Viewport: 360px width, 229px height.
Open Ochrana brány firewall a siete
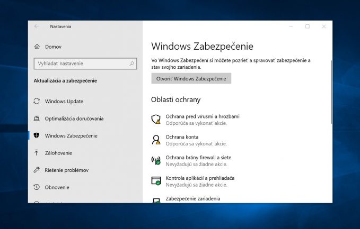tap(198, 158)
